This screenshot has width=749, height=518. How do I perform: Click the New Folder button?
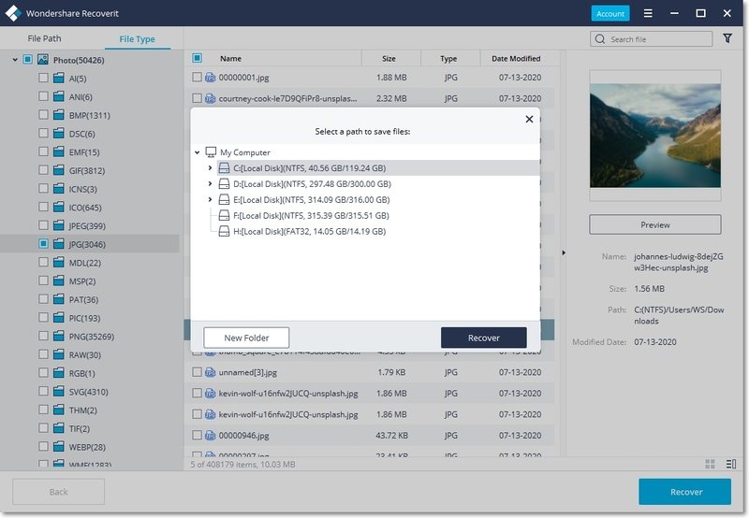pos(246,338)
